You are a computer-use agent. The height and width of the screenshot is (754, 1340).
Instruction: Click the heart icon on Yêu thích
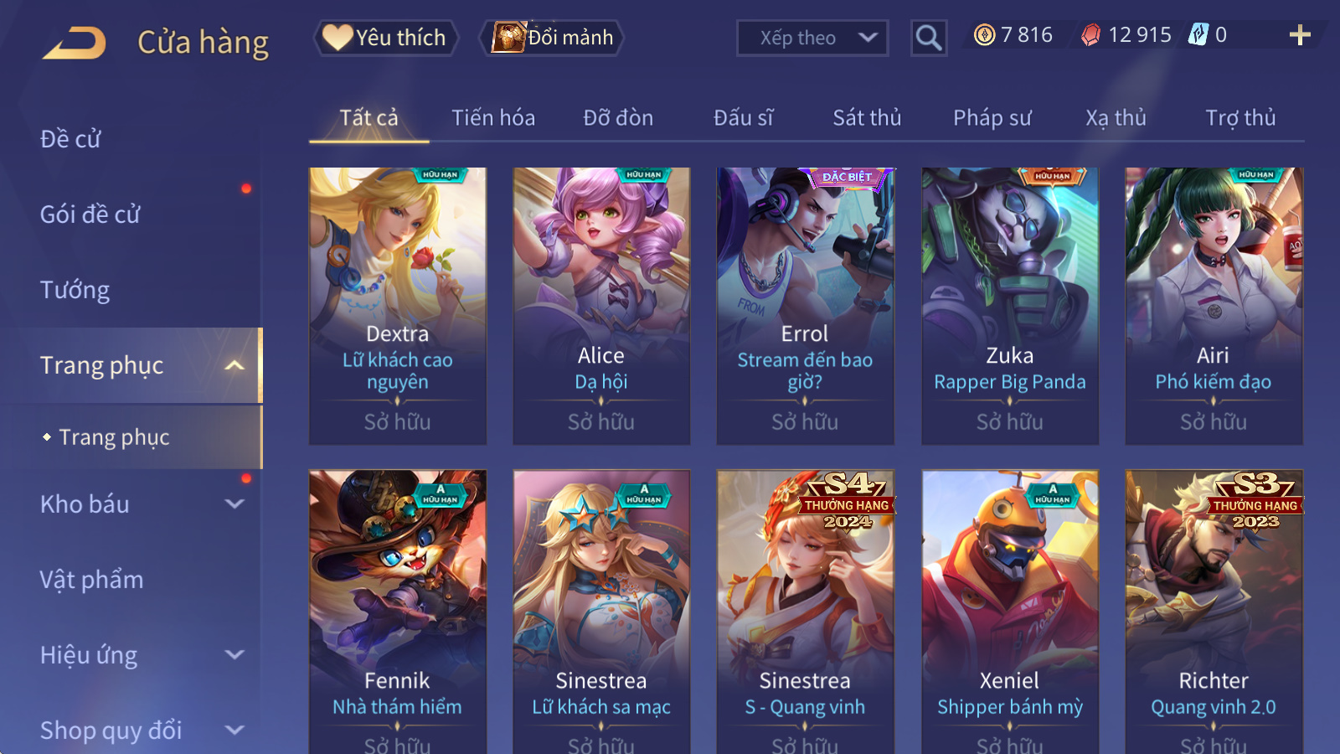click(x=338, y=38)
